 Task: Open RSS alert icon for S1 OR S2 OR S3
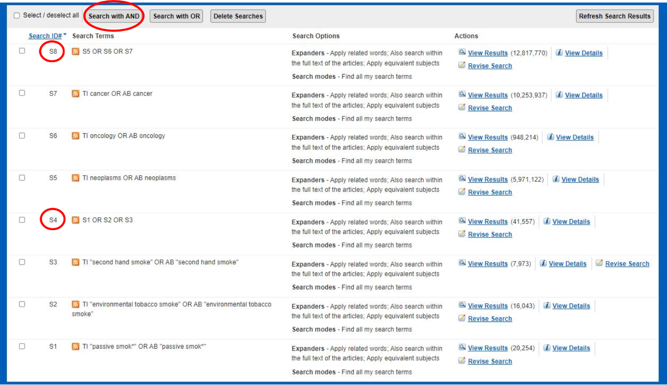[76, 220]
